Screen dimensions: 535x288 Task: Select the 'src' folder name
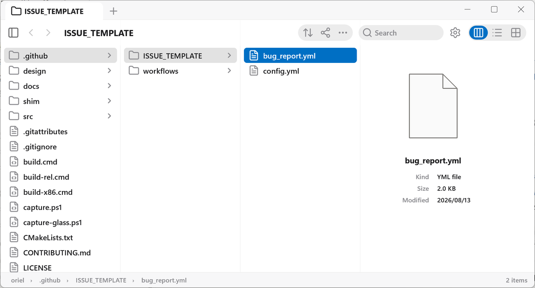click(x=28, y=116)
